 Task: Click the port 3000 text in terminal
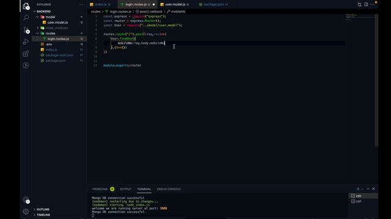pos(164,208)
